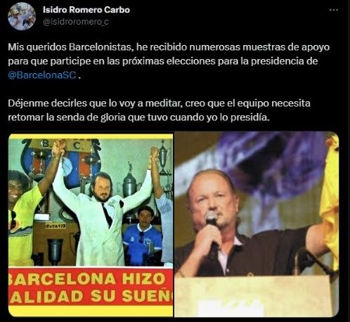Click the B.C. crest in left photo
The image size is (350, 322).
pyautogui.click(x=61, y=162)
